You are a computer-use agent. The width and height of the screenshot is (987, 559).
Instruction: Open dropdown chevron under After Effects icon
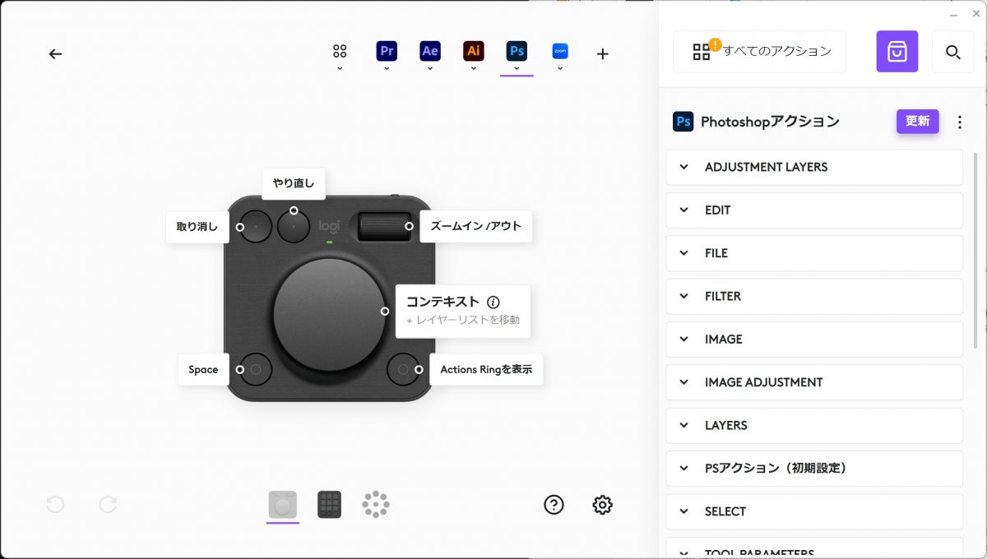coord(430,69)
